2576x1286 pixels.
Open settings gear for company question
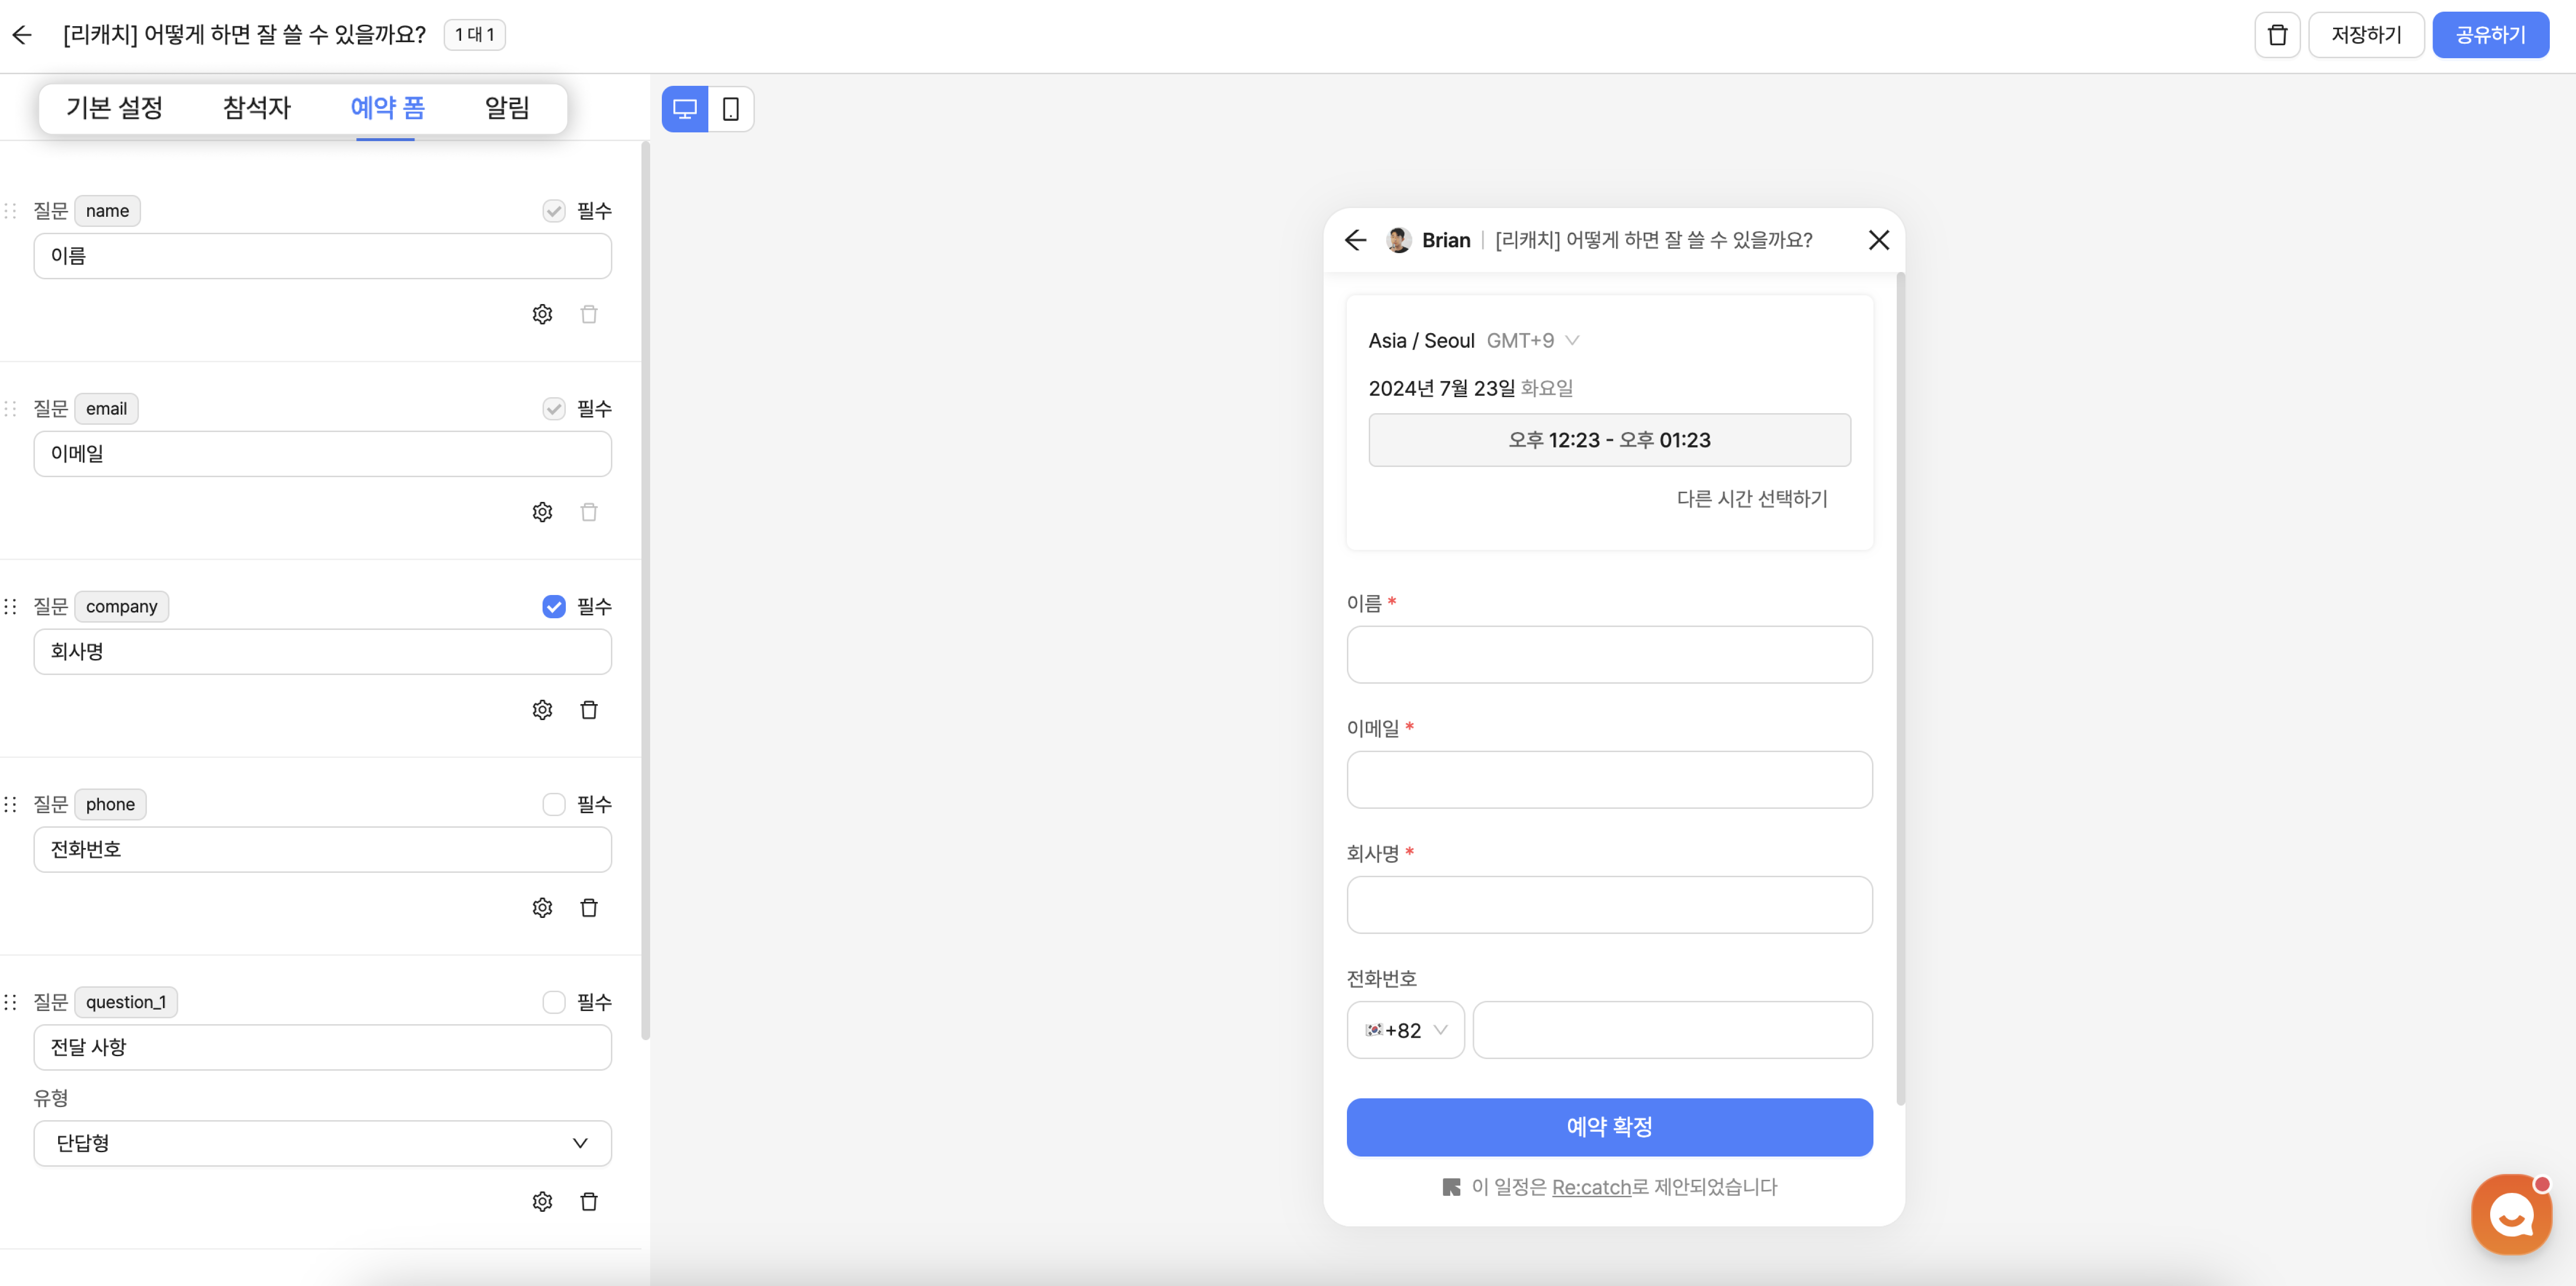(542, 710)
